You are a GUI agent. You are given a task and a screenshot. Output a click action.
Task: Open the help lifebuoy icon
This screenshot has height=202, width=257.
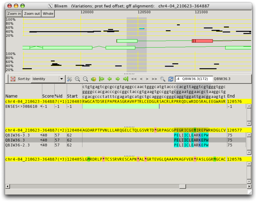click(13, 79)
